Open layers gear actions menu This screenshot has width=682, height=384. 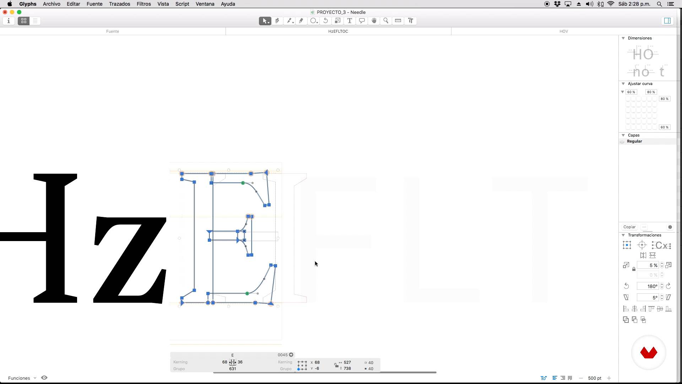pyautogui.click(x=670, y=227)
